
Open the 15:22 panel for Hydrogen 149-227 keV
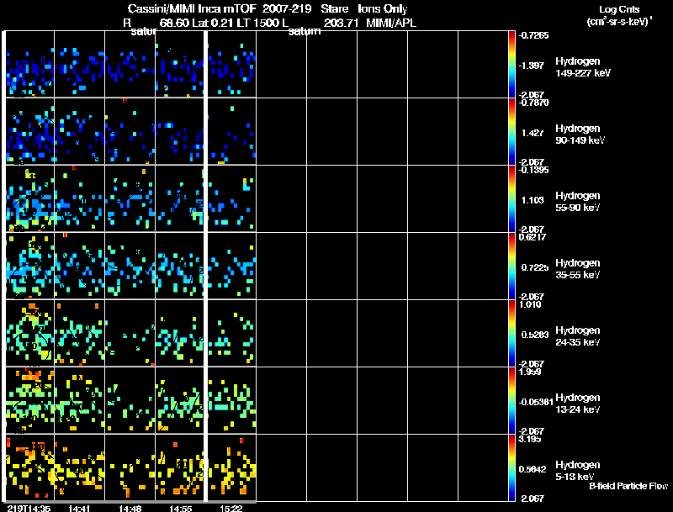coord(232,65)
